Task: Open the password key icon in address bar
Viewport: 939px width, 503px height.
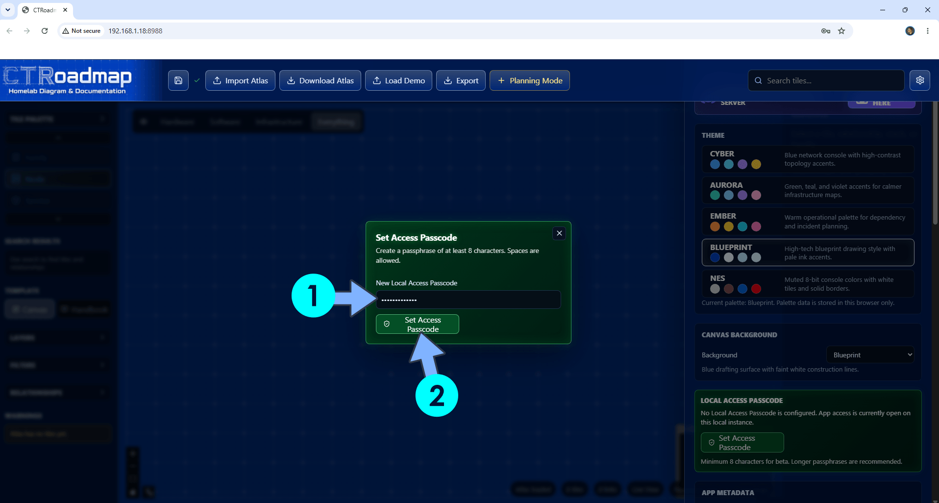Action: coord(826,31)
